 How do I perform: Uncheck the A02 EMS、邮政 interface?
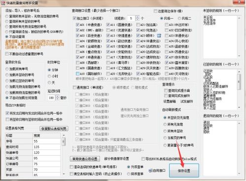77,30
